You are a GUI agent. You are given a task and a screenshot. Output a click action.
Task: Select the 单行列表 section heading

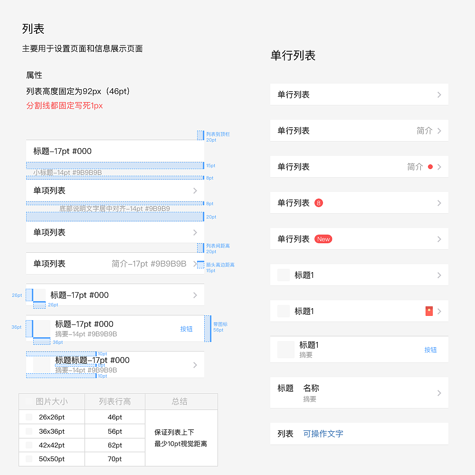coord(294,56)
